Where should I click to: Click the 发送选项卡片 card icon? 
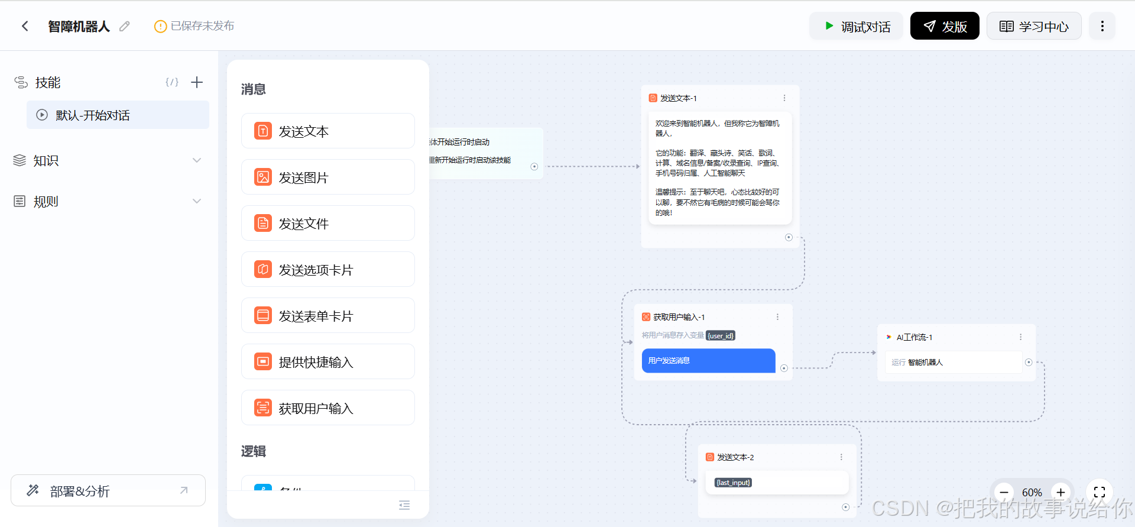tap(263, 269)
